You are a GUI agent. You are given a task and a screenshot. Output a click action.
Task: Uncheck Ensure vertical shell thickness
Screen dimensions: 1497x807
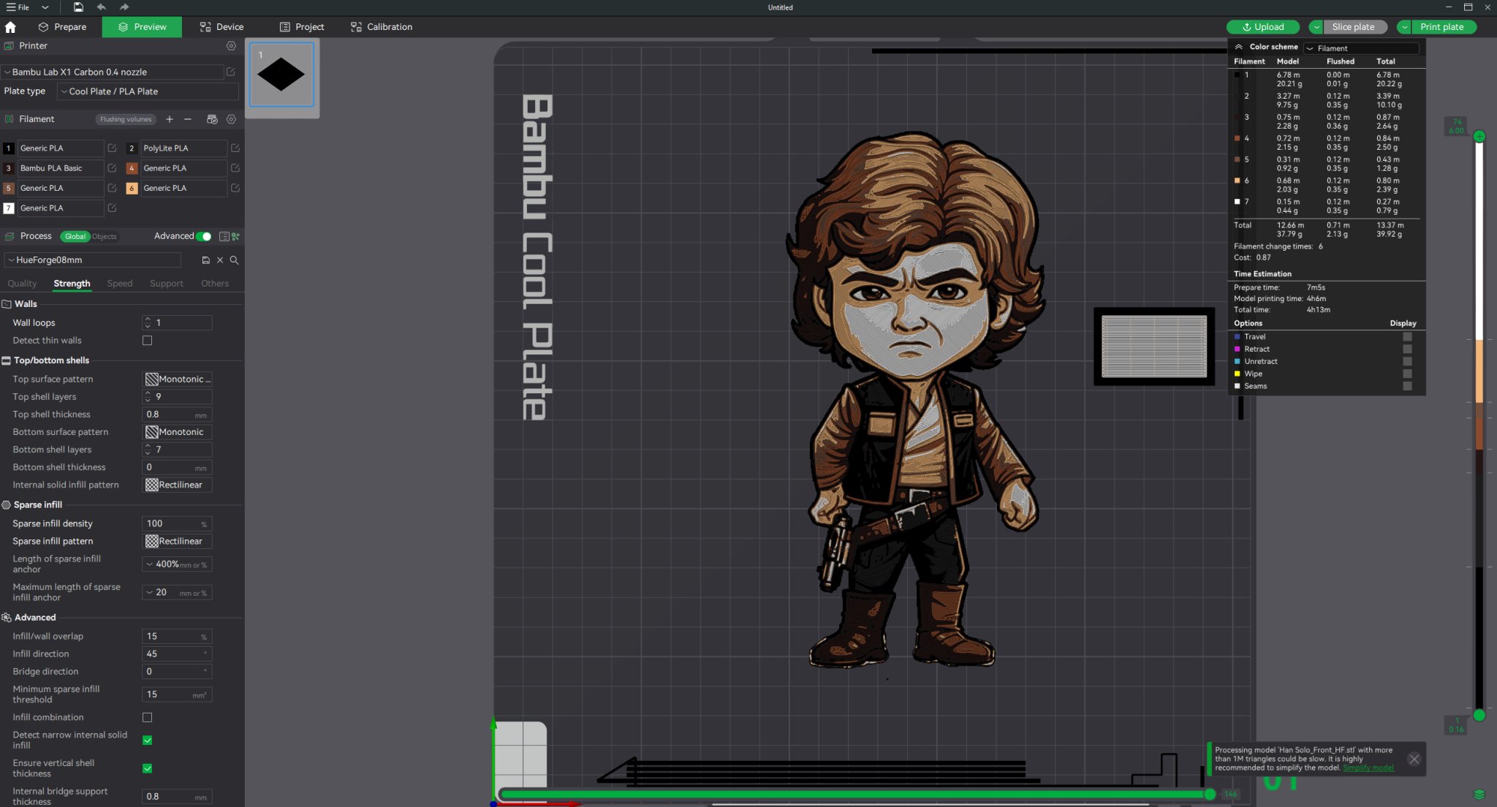(x=148, y=768)
